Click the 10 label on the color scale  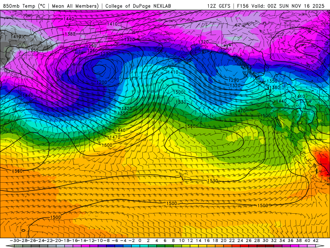coord(181,241)
